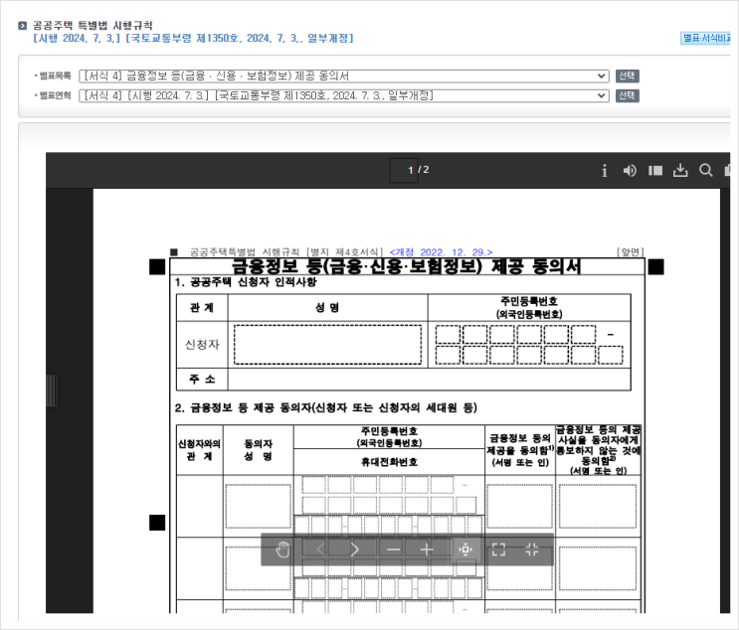Viewport: 739px width, 630px height.
Task: Go to the next page arrow
Action: pos(355,550)
